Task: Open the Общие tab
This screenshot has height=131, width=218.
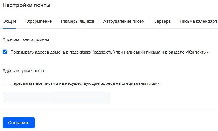Action: [9, 21]
